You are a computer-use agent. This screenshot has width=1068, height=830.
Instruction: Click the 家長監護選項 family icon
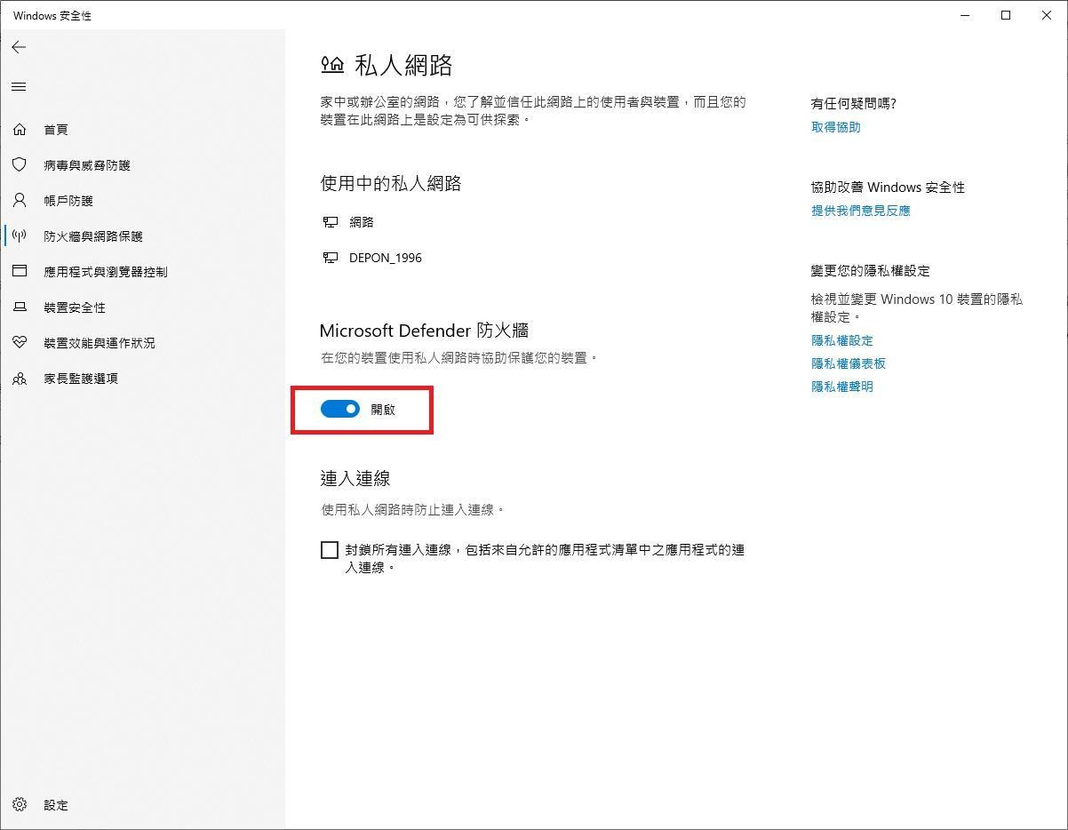coord(19,378)
